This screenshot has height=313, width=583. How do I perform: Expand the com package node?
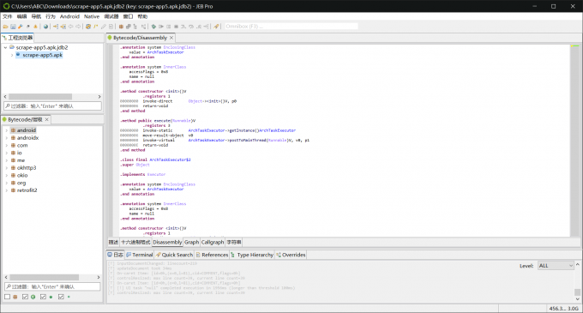6,145
